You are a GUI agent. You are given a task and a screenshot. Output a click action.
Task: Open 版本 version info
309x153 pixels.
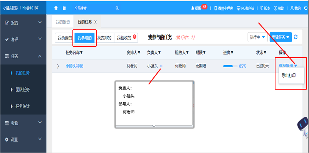point(265,8)
